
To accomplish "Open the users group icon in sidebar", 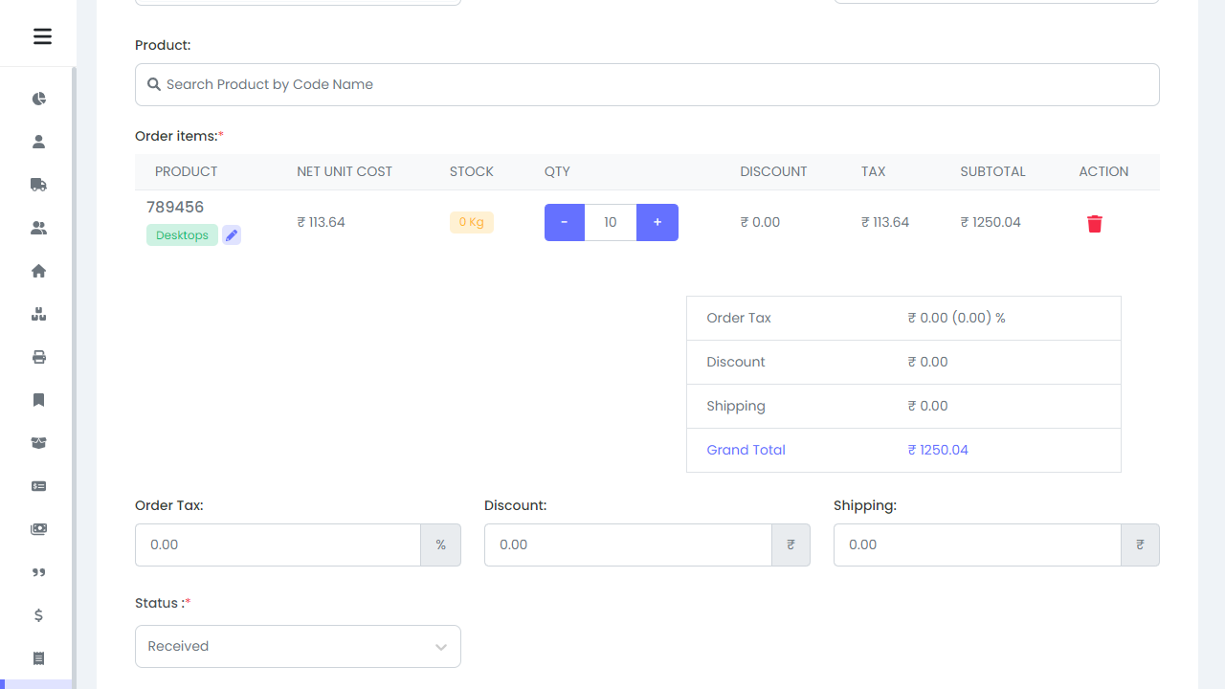I will (38, 227).
